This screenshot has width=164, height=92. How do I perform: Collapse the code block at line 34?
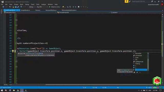pos(16,61)
